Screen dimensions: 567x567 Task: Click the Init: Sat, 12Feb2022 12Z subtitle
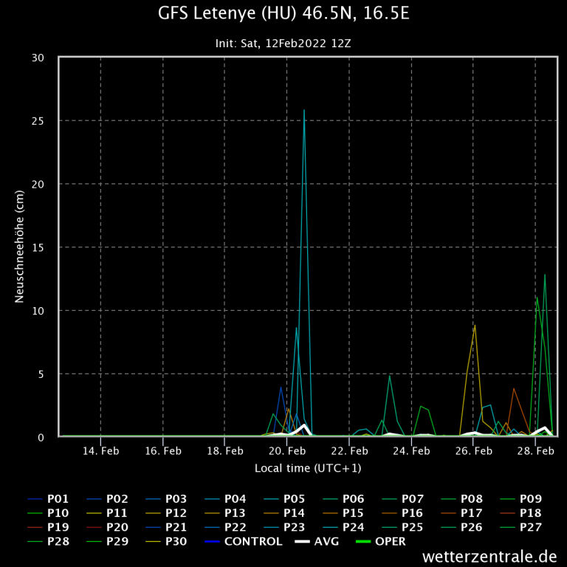coord(283,43)
